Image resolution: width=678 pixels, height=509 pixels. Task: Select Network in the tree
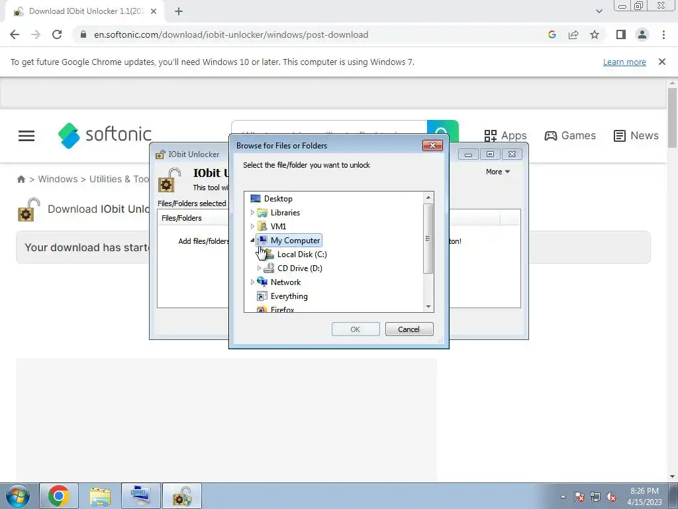(285, 282)
